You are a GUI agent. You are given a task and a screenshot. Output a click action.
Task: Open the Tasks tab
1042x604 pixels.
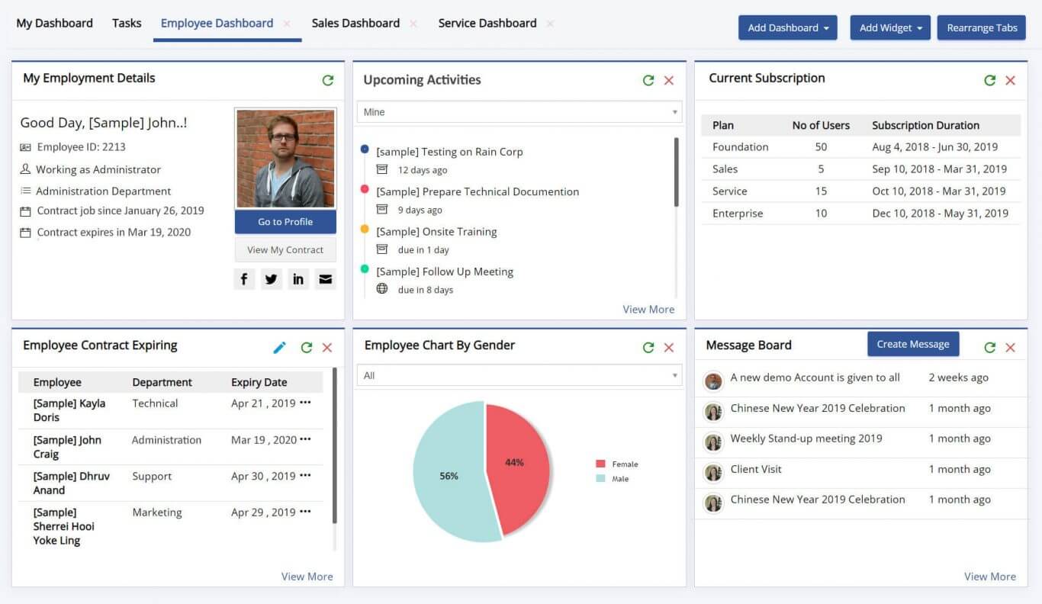click(x=127, y=23)
